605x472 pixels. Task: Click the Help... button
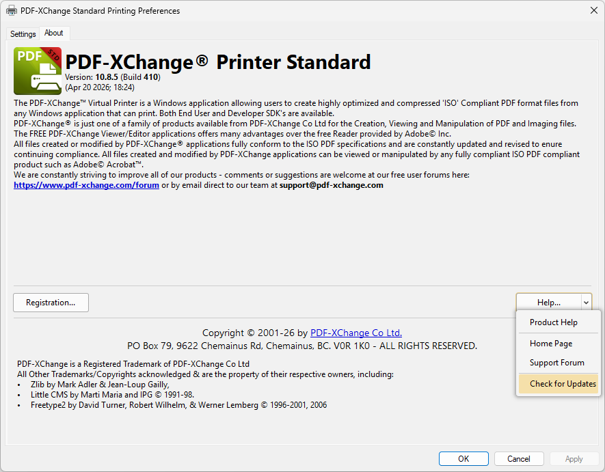coord(549,303)
